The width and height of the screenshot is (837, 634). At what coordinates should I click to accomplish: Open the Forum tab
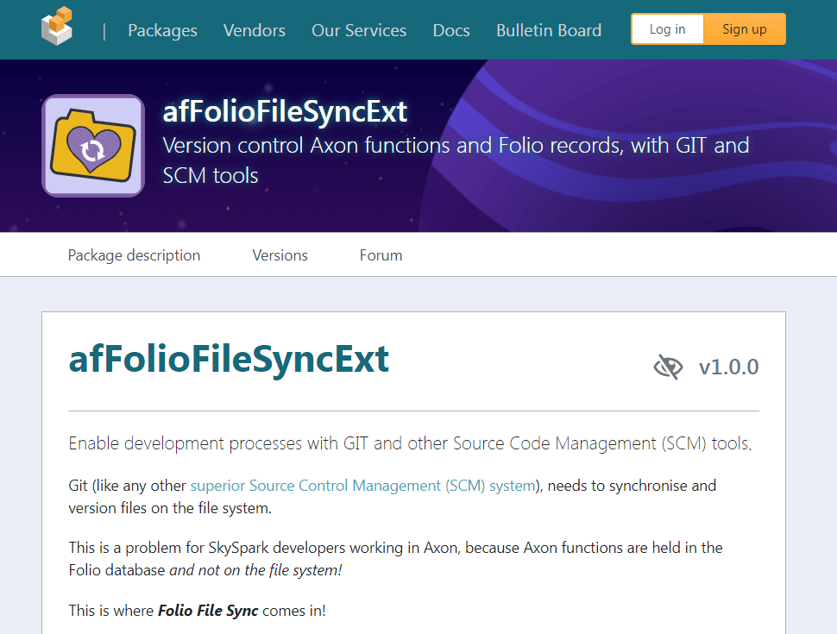(x=381, y=255)
